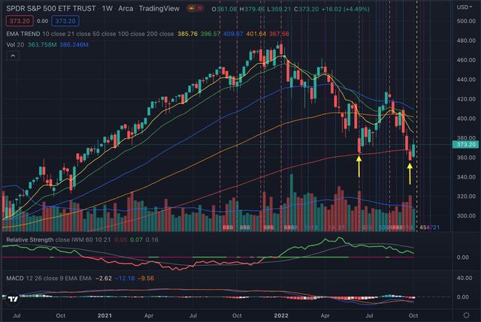Image resolution: width=481 pixels, height=322 pixels.
Task: Click the yellow 385.76 EMA value
Action: 187,34
